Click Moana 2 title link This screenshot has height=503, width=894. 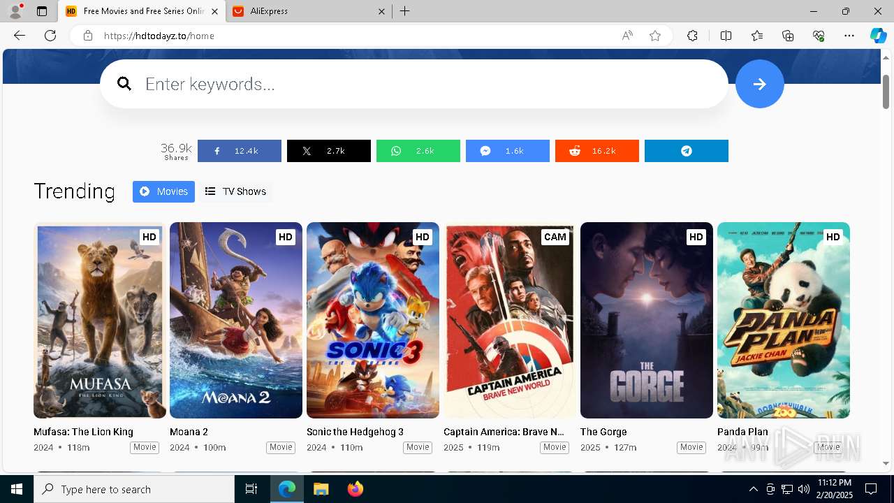pyautogui.click(x=189, y=432)
